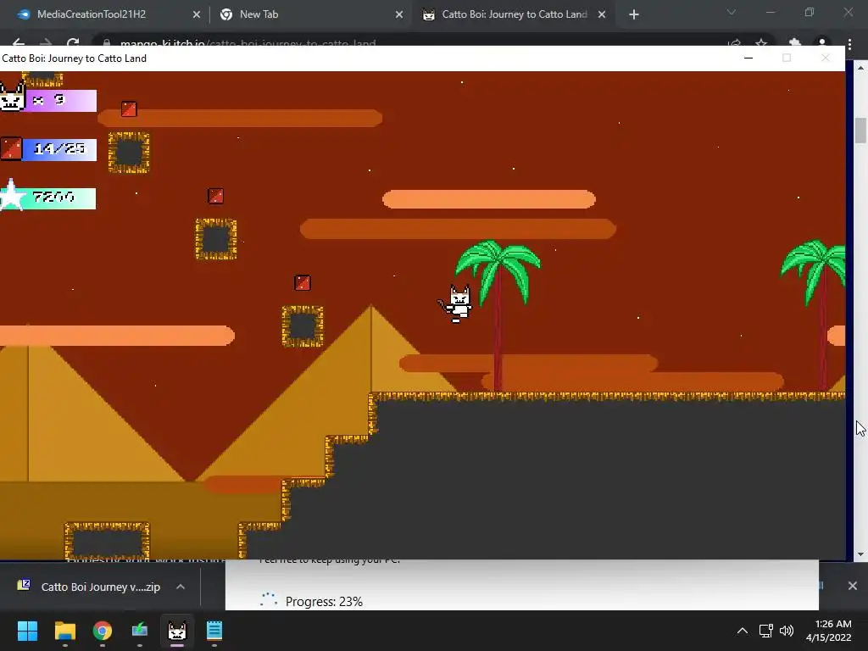
Task: Show hidden system tray icons
Action: click(x=743, y=631)
